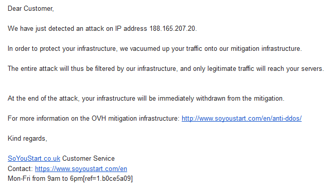Click the phrase 'At the end of the attack'
Screen dimensions: 332x189
point(43,99)
